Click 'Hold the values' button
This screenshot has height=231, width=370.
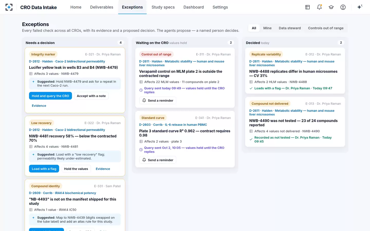pos(76,169)
